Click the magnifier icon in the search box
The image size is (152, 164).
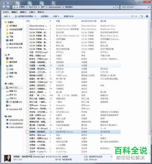(x=148, y=7)
